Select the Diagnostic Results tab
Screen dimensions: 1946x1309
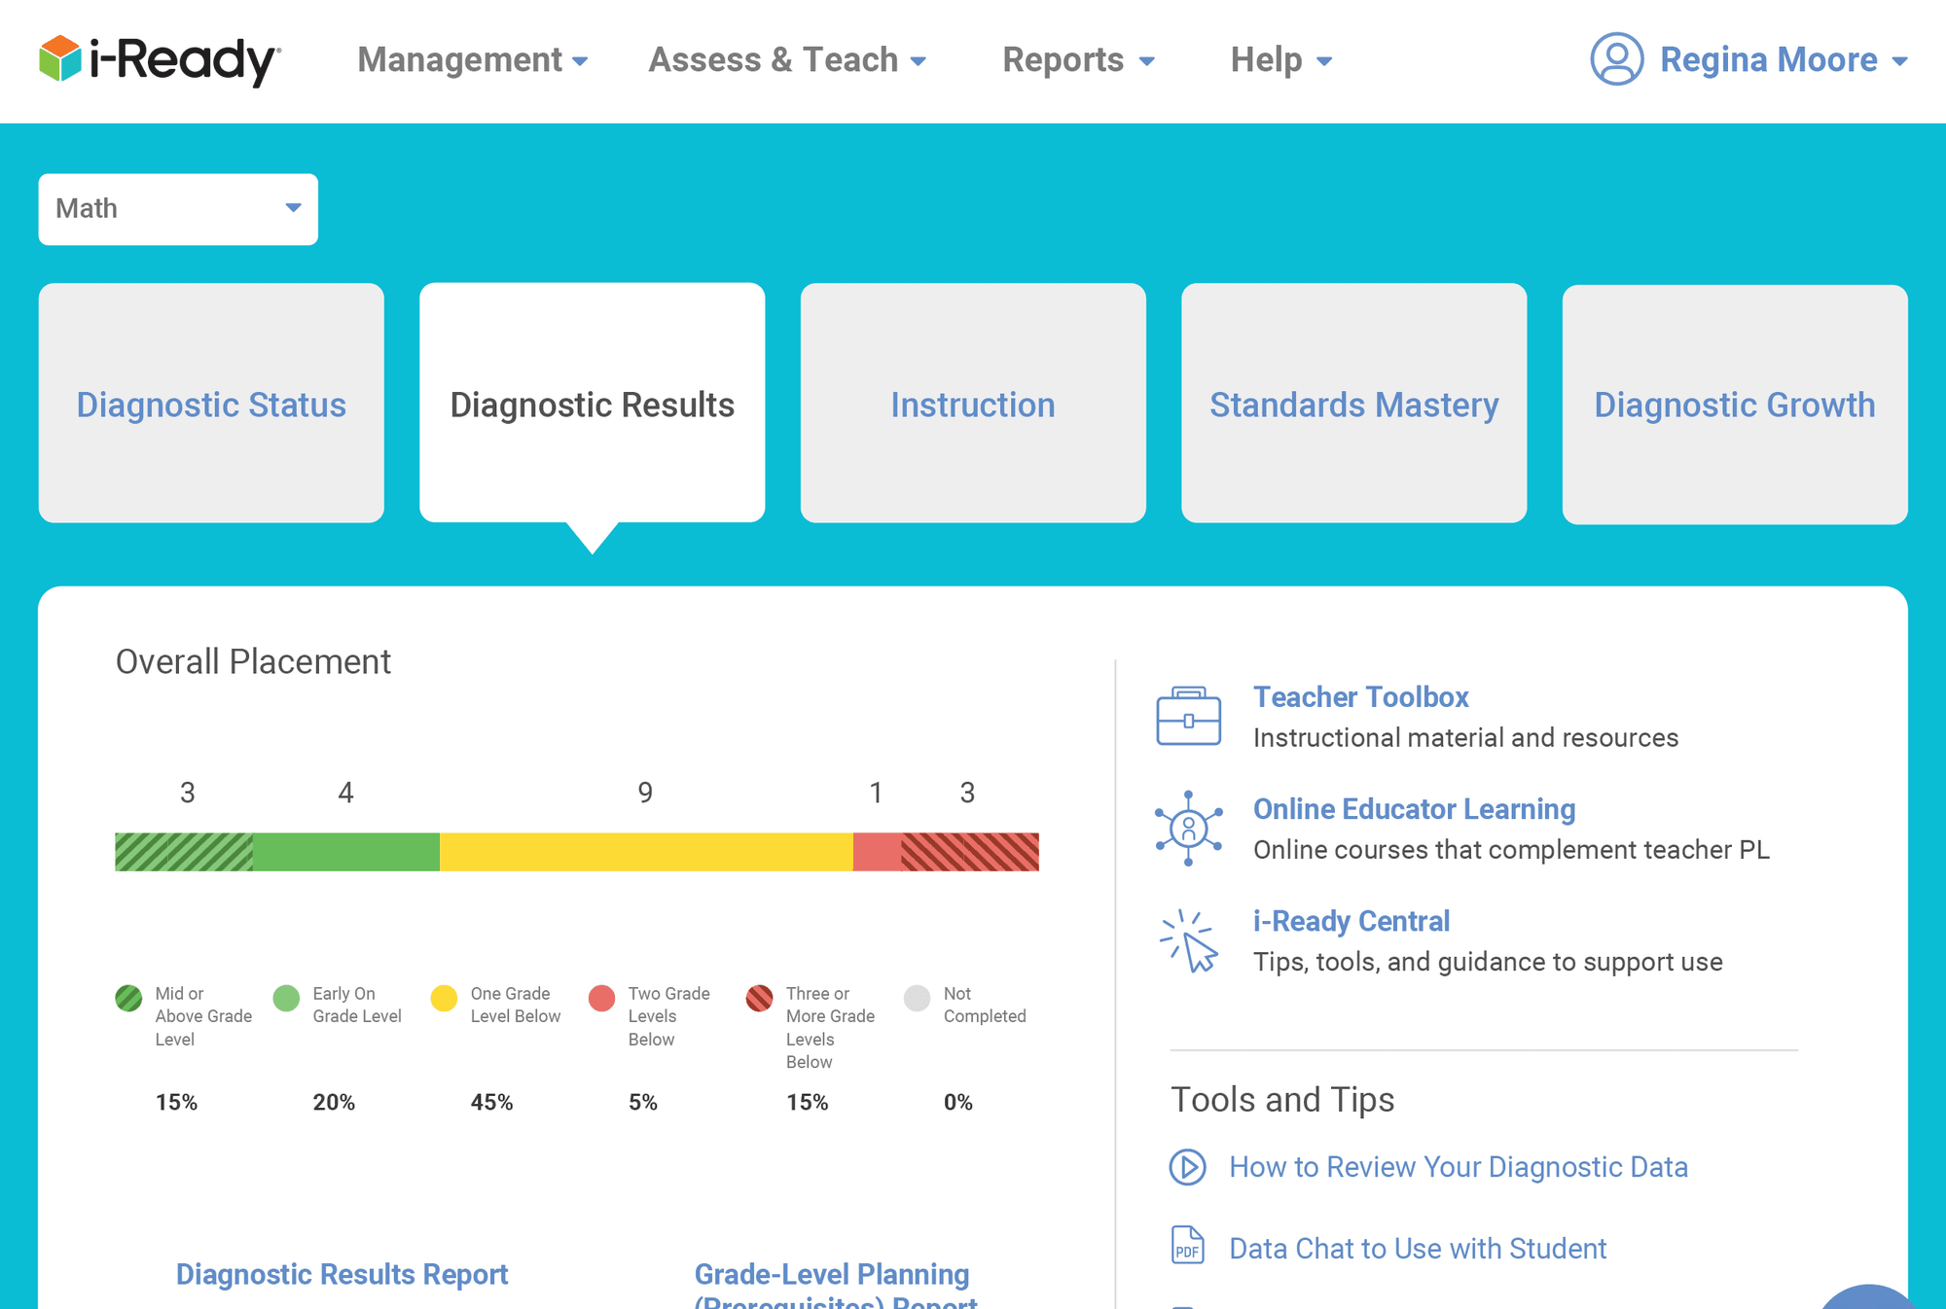tap(592, 403)
